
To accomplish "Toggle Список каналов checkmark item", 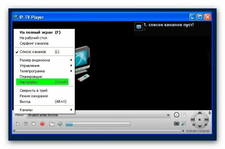I will (x=44, y=52).
